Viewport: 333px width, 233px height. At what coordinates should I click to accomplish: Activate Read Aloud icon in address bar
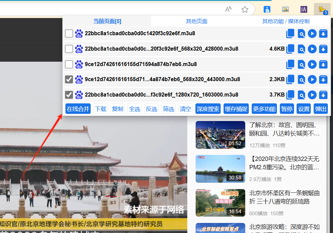pos(228,9)
